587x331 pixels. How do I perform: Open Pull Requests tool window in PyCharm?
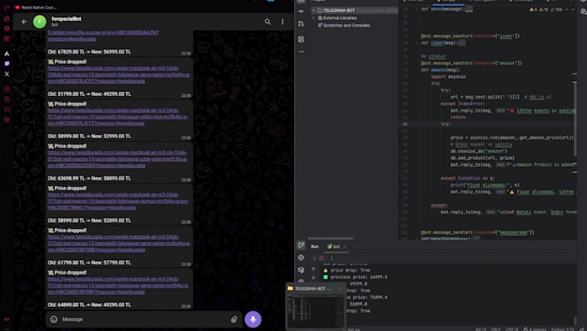point(301,24)
